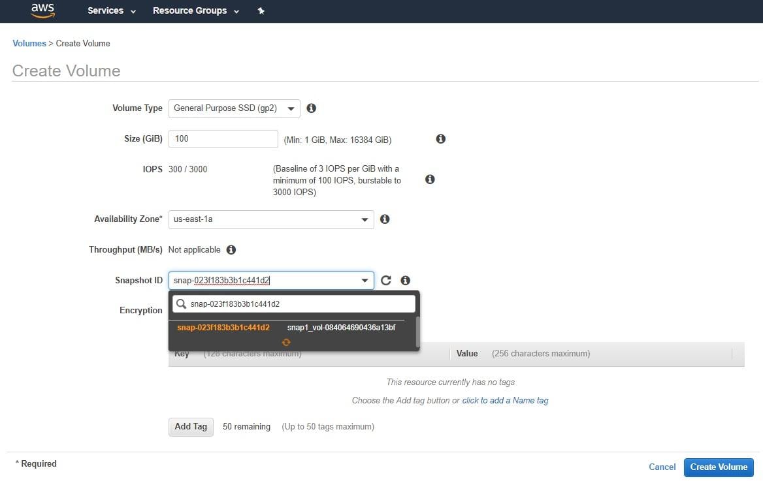Open the Services menu
Screen dimensions: 763x483
coord(112,11)
